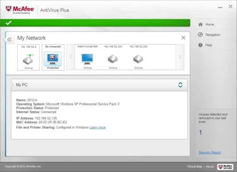The width and height of the screenshot is (237, 172).
Task: Click the green status checkmark icon
Action: coord(9,23)
